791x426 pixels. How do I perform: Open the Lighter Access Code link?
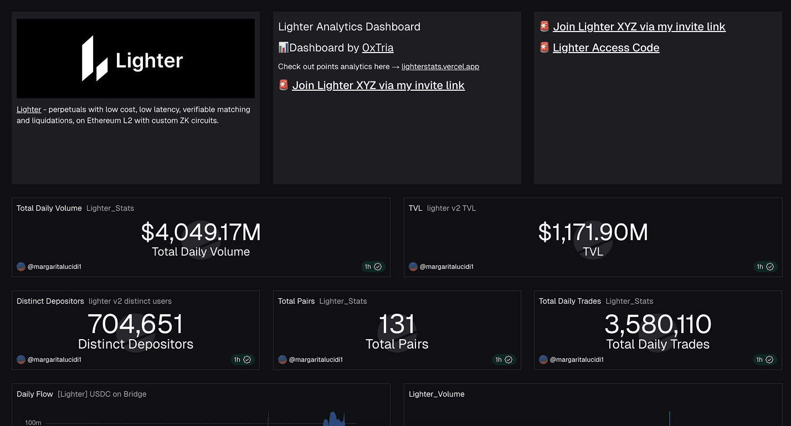605,48
